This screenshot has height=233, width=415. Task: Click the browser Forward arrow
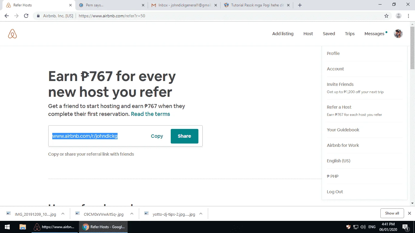pyautogui.click(x=16, y=16)
